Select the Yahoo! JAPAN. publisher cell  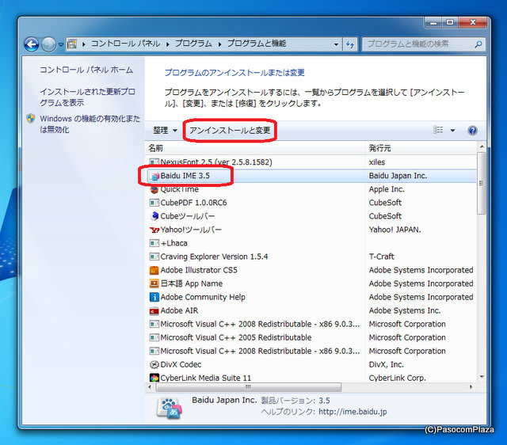[395, 230]
